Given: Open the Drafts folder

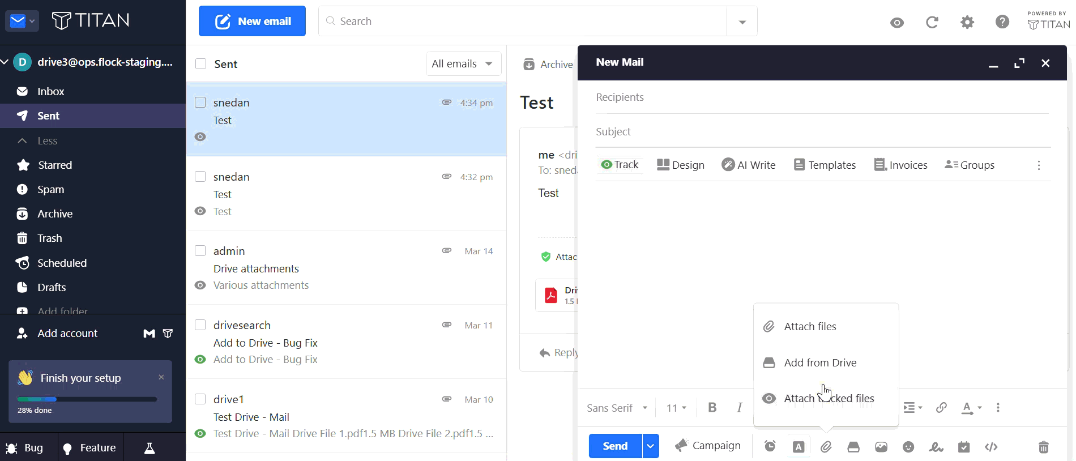Looking at the screenshot, I should [93, 287].
